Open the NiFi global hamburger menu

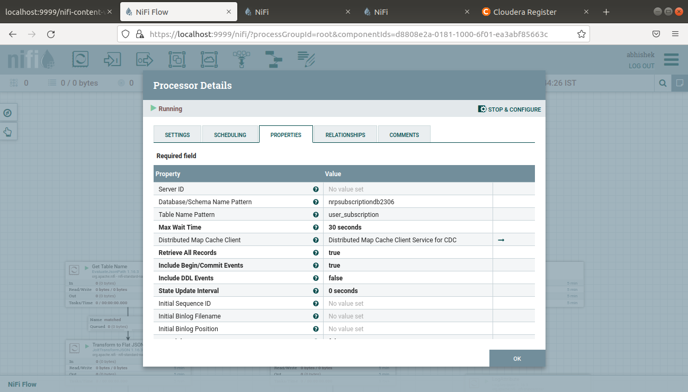tap(671, 60)
